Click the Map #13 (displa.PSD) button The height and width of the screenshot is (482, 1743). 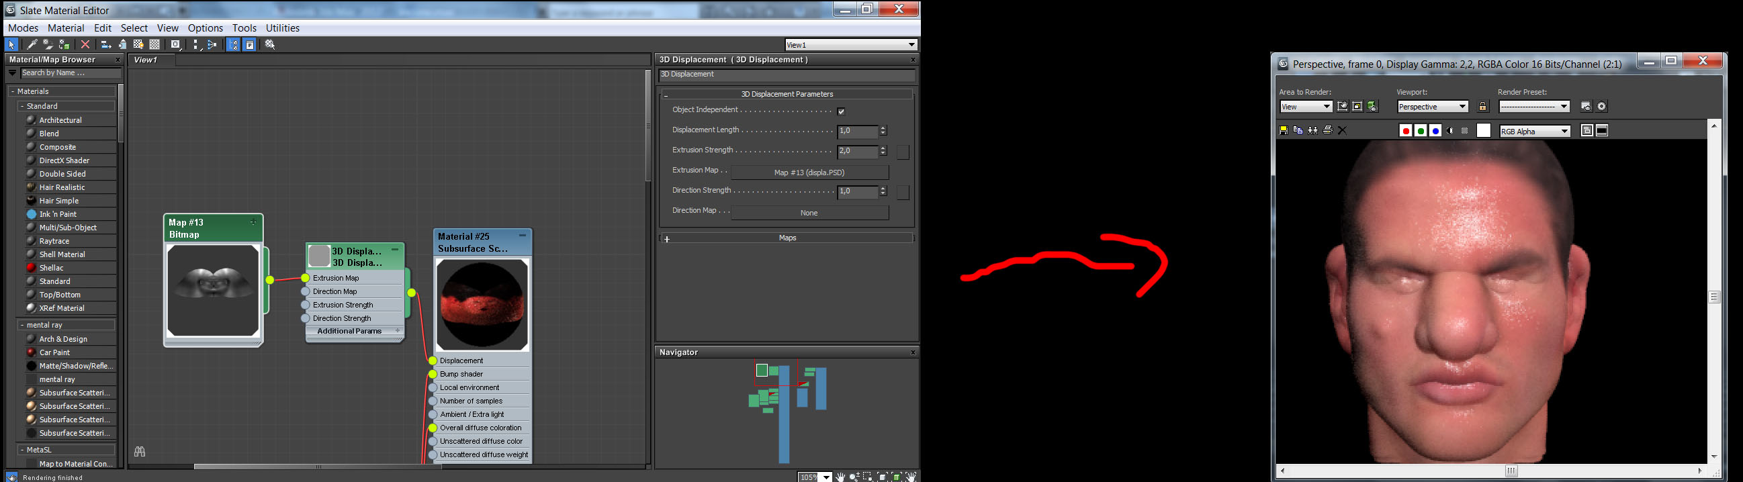pos(809,173)
